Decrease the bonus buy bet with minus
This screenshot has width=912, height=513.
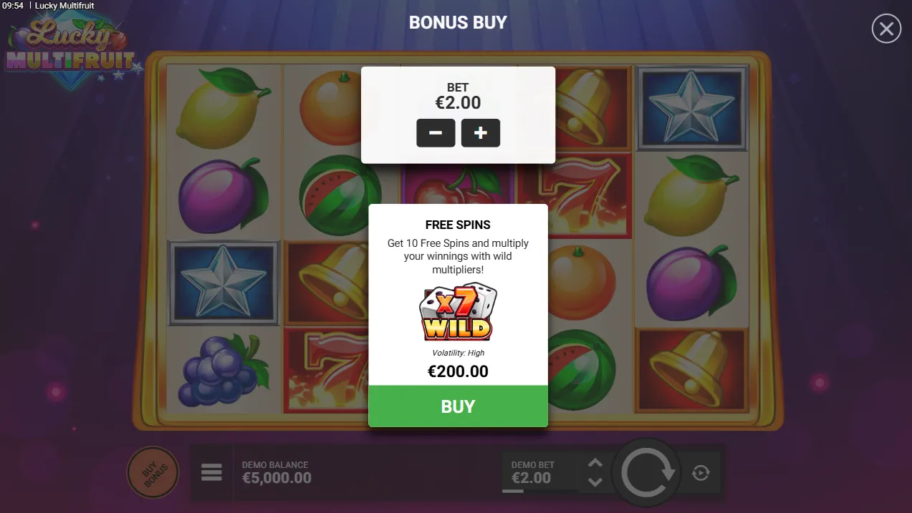click(x=436, y=133)
